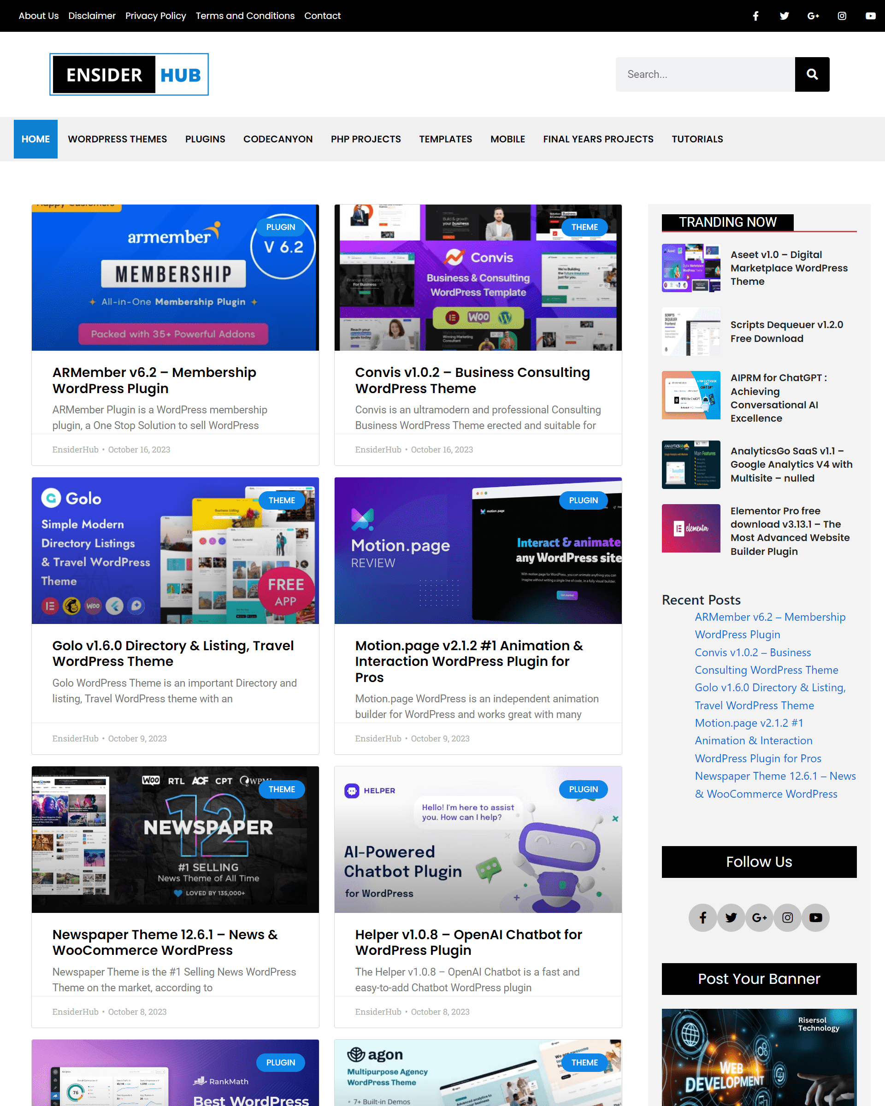
Task: Open trending Elementor Pro title
Action: point(790,531)
